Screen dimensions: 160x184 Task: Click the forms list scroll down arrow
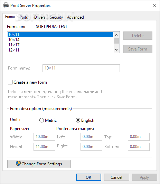point(116,50)
